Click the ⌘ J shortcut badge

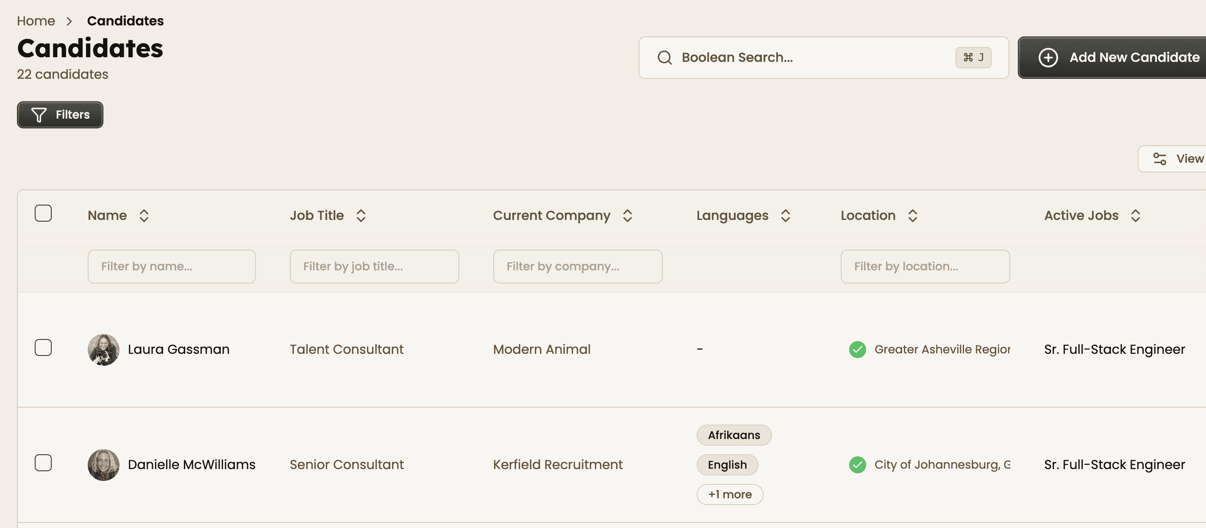[973, 58]
